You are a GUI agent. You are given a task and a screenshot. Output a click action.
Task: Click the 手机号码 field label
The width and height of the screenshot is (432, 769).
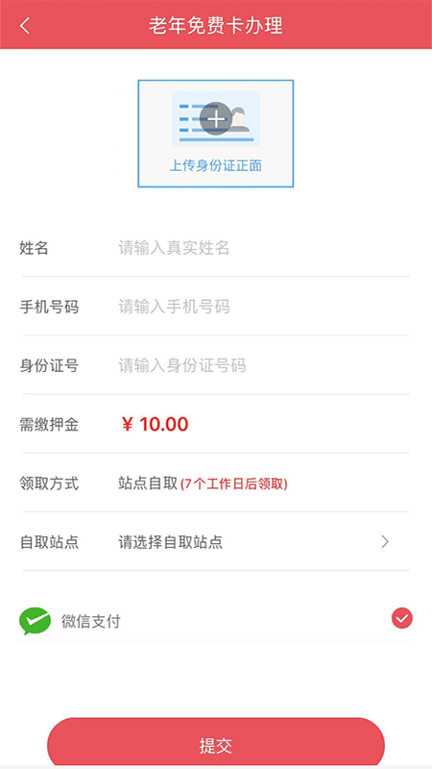(x=49, y=307)
